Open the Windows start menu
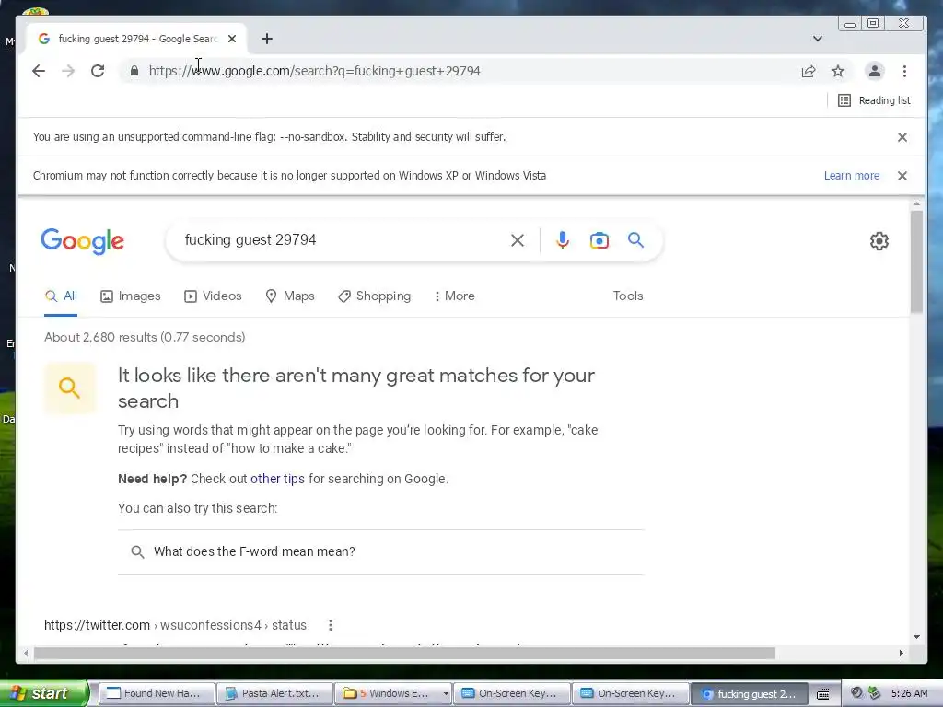Image resolution: width=943 pixels, height=707 pixels. (x=44, y=693)
